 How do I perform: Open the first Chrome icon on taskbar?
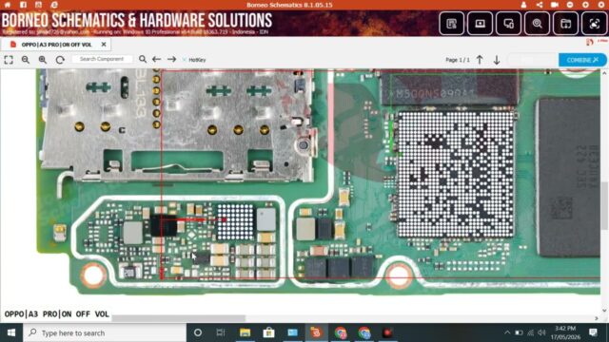(x=341, y=332)
